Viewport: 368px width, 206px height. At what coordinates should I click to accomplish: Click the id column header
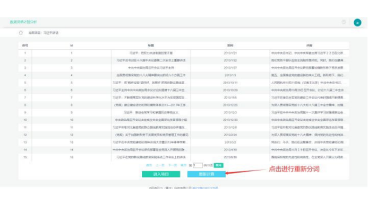coord(72,46)
